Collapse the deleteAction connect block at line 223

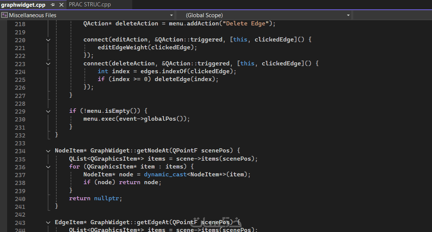point(48,64)
